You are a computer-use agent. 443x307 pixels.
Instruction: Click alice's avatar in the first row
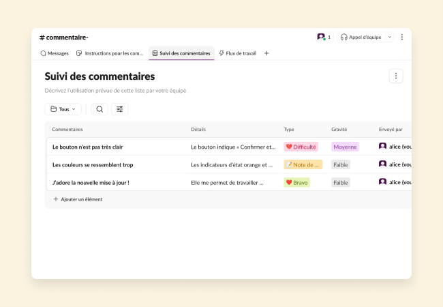382,146
